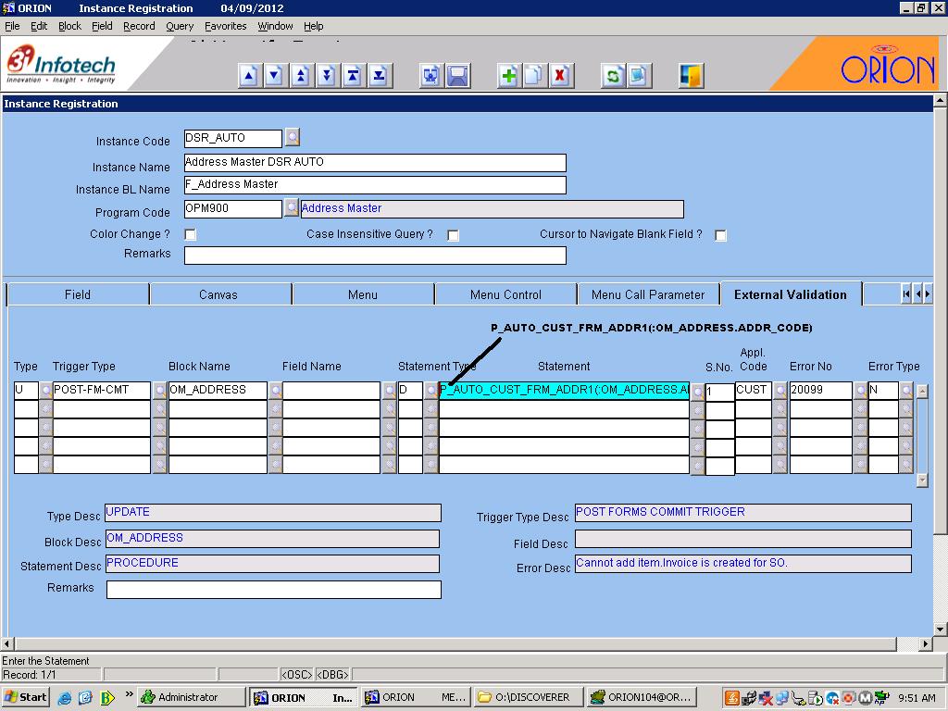This screenshot has height=711, width=948.
Task: Open lookup beside POST-FM-CMT trigger type
Action: pos(159,391)
